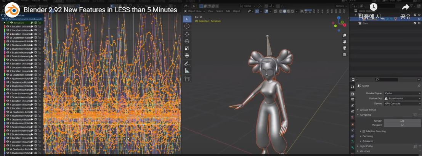This screenshot has width=422, height=156.
Task: Toggle the Armature channel lock in graph editor
Action: (39, 23)
